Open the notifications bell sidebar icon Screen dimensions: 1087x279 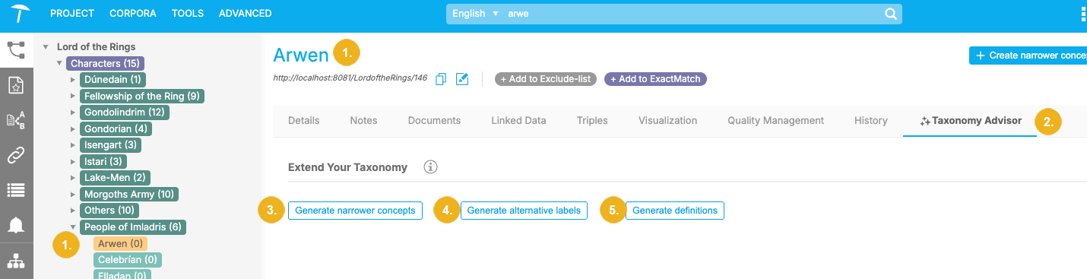[x=16, y=225]
